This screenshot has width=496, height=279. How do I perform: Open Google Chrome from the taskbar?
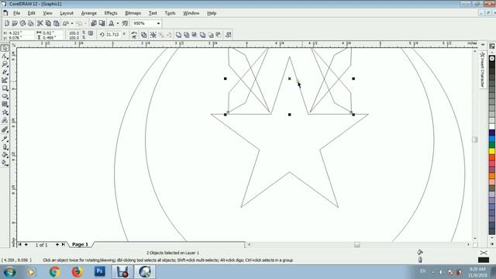pos(54,272)
